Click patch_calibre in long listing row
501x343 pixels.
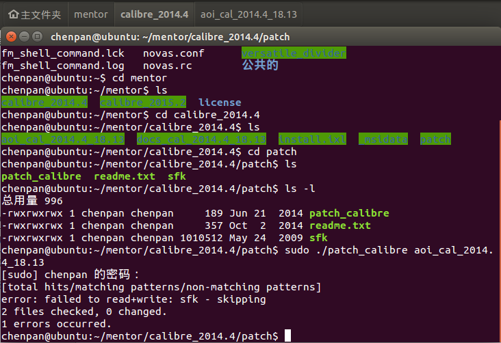point(349,213)
